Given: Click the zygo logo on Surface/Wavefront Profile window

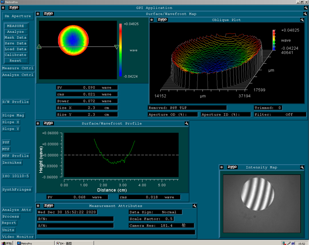Looking at the screenshot, I should 48,124.
